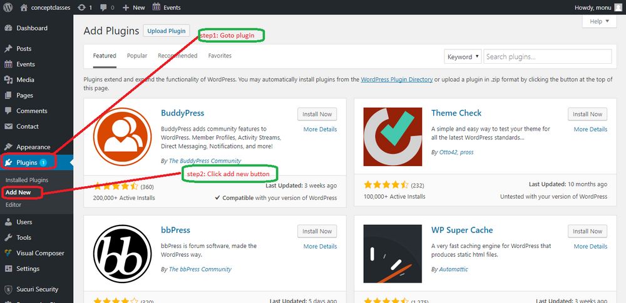Click the Visual Composer icon
The image size is (626, 303).
click(8, 253)
